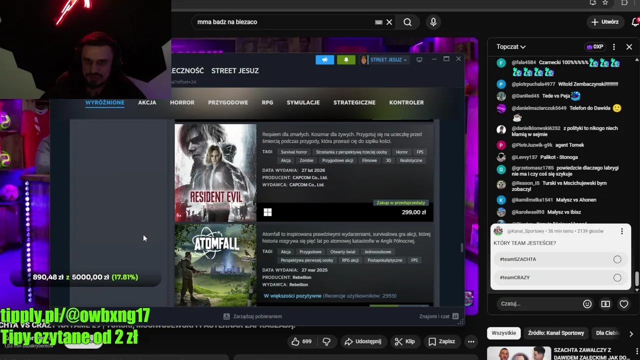Open live chat more options menu
The width and height of the screenshot is (640, 360).
(x=614, y=46)
